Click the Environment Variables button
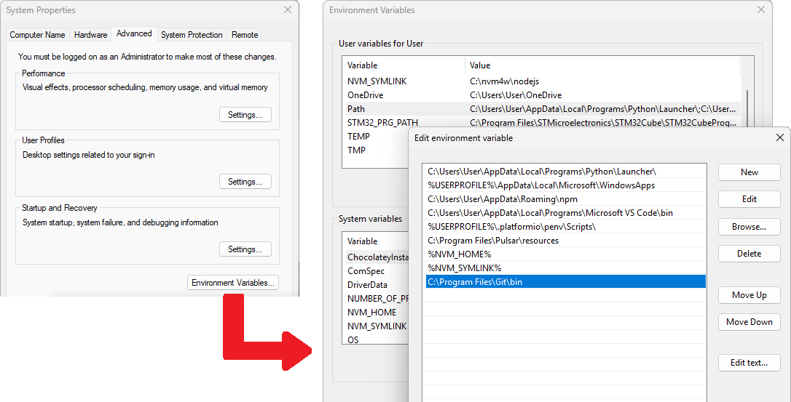This screenshot has width=791, height=402. click(232, 283)
